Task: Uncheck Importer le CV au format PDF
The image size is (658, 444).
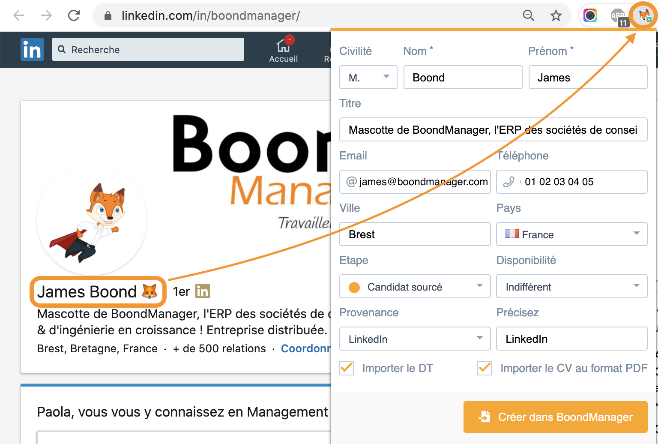Action: pyautogui.click(x=485, y=368)
